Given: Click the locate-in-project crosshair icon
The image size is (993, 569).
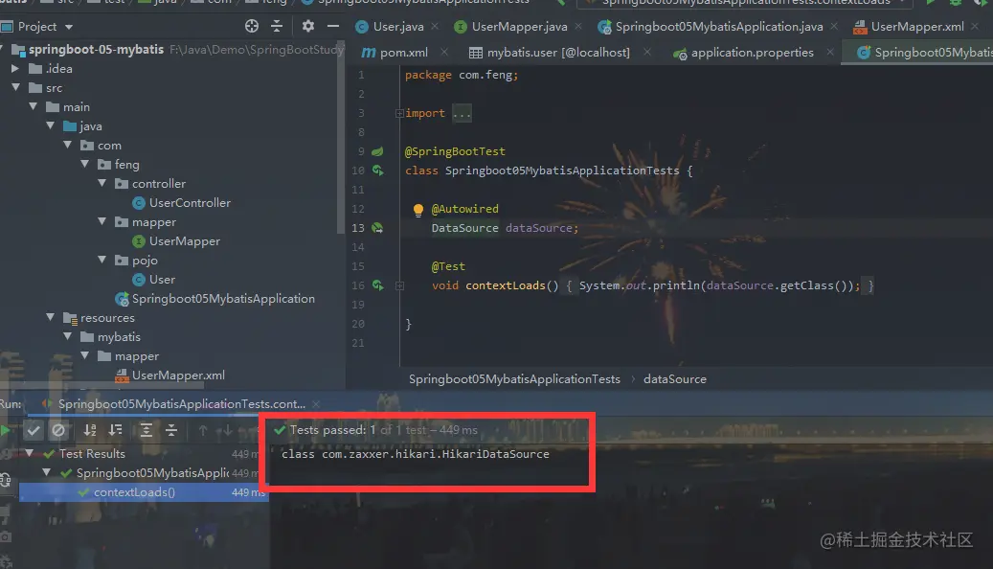Looking at the screenshot, I should coord(252,26).
